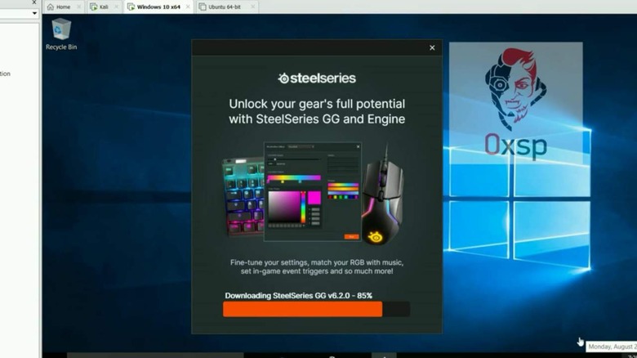Close the SteelSeries installer dialog
Viewport: 637px width, 358px height.
point(432,47)
